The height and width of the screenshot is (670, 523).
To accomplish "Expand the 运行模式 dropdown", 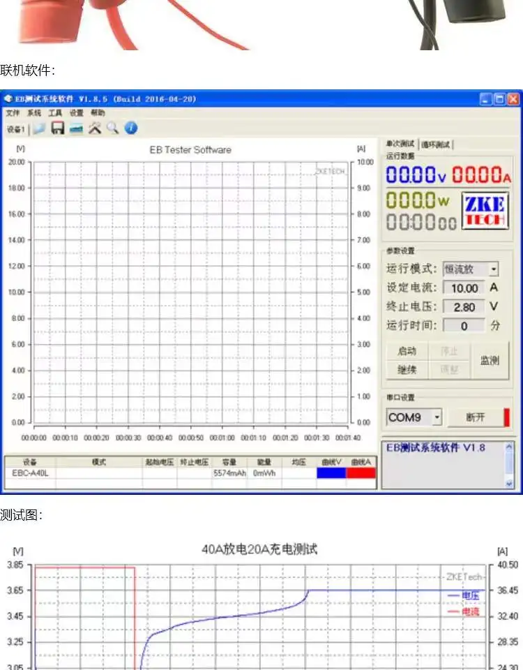I will tap(494, 269).
